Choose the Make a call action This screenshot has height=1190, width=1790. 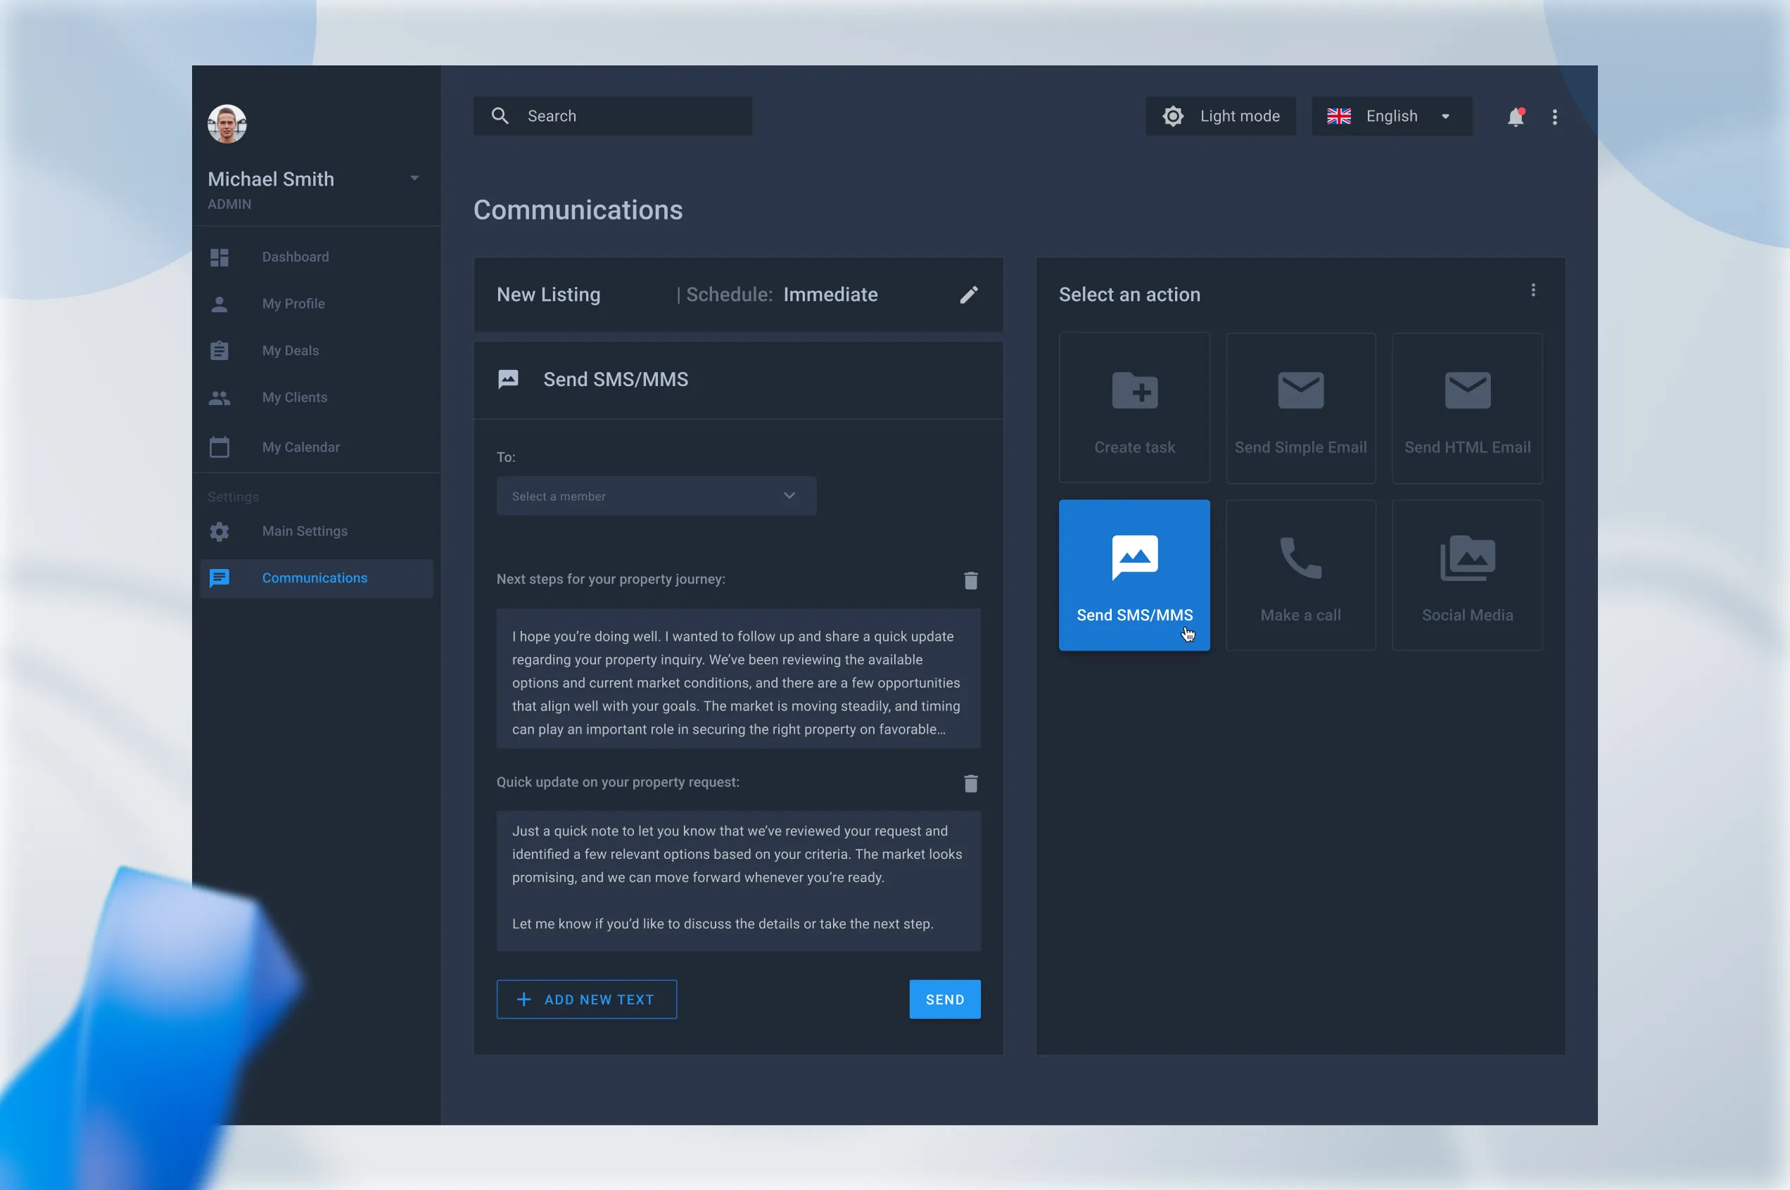(1300, 575)
